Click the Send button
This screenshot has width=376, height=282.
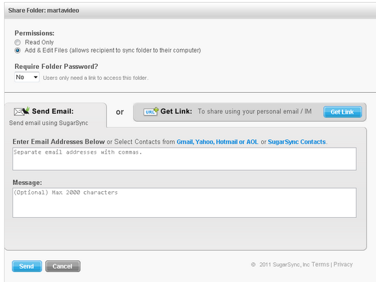(27, 266)
